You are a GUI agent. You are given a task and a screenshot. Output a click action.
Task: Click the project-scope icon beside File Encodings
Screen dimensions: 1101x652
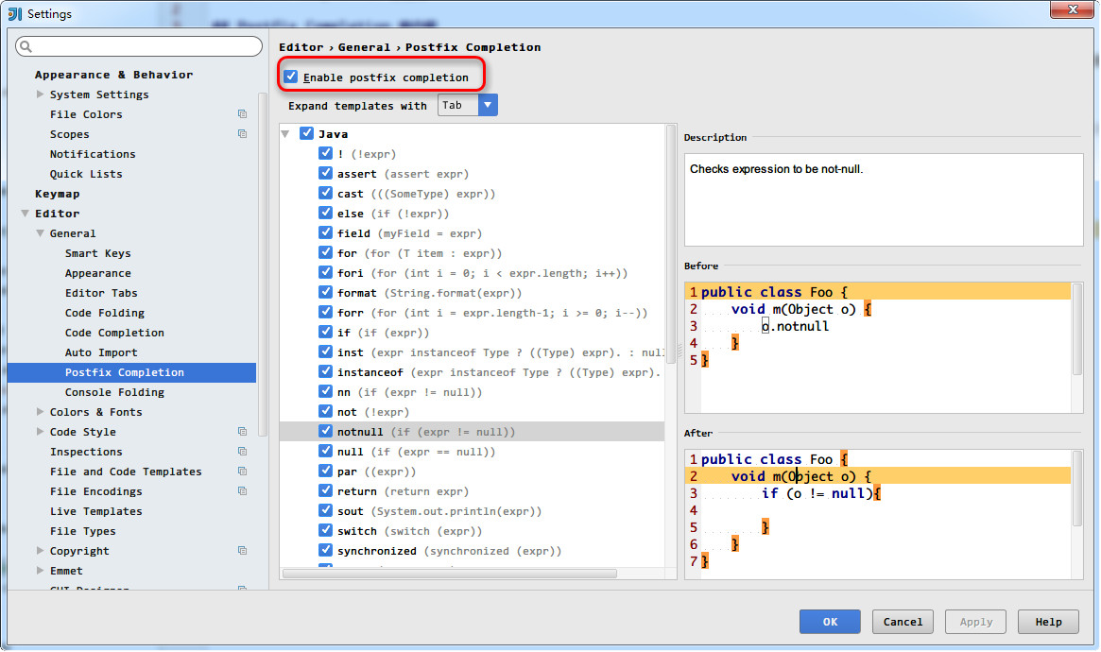243,491
